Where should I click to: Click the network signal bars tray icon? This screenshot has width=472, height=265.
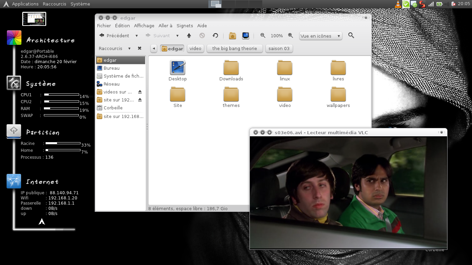click(x=431, y=4)
